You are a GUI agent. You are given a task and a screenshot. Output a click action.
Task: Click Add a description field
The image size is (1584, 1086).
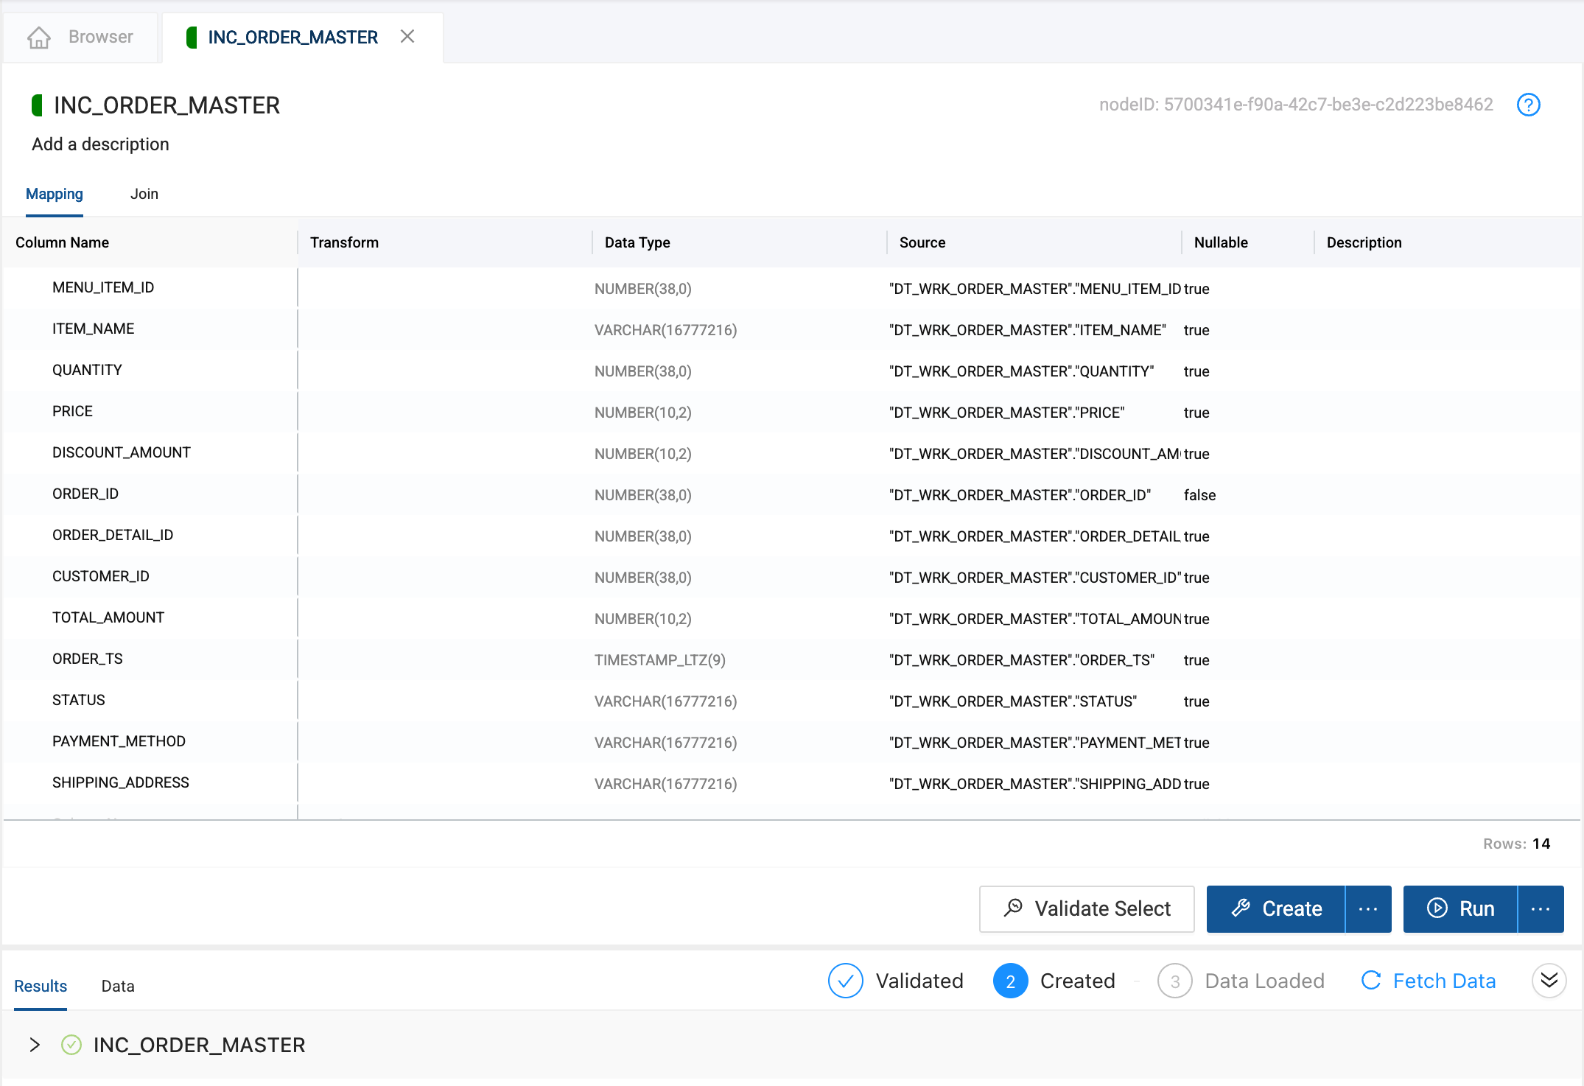click(100, 144)
